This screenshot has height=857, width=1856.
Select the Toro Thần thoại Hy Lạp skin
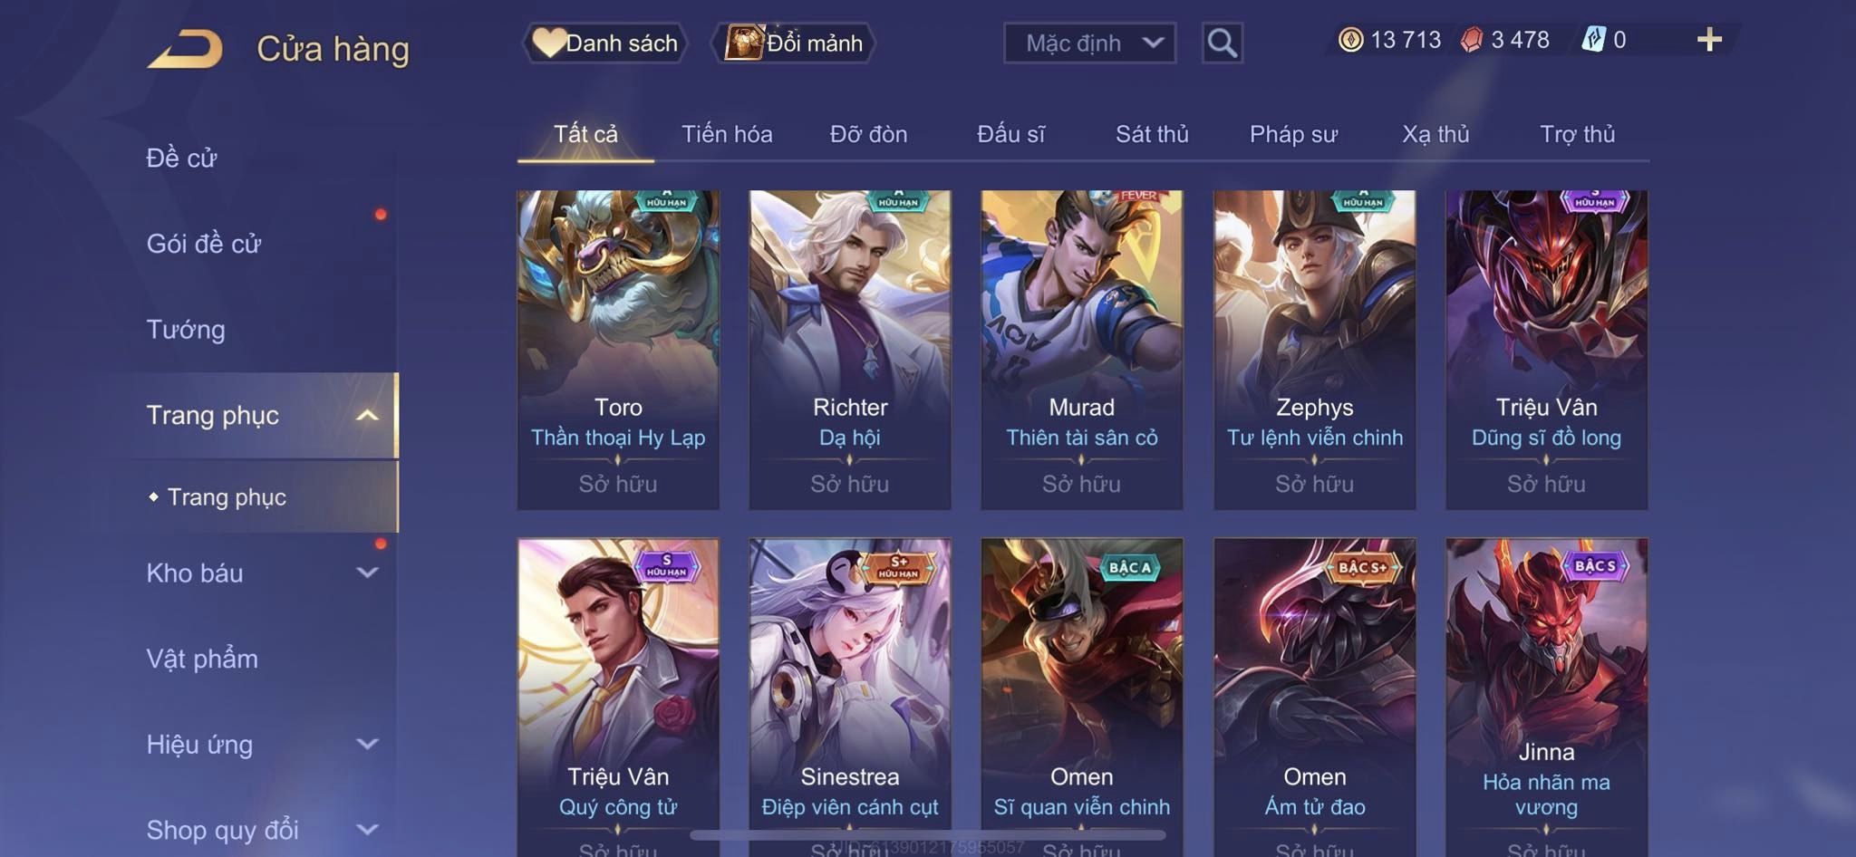pyautogui.click(x=618, y=350)
